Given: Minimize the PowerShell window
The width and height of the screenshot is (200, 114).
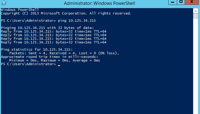Looking at the screenshot, I should (173, 2).
